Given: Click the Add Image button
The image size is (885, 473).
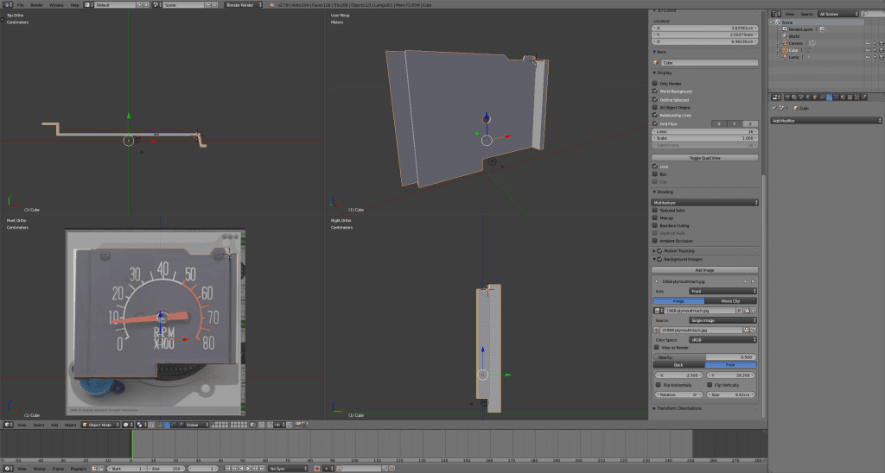Looking at the screenshot, I should tap(704, 270).
